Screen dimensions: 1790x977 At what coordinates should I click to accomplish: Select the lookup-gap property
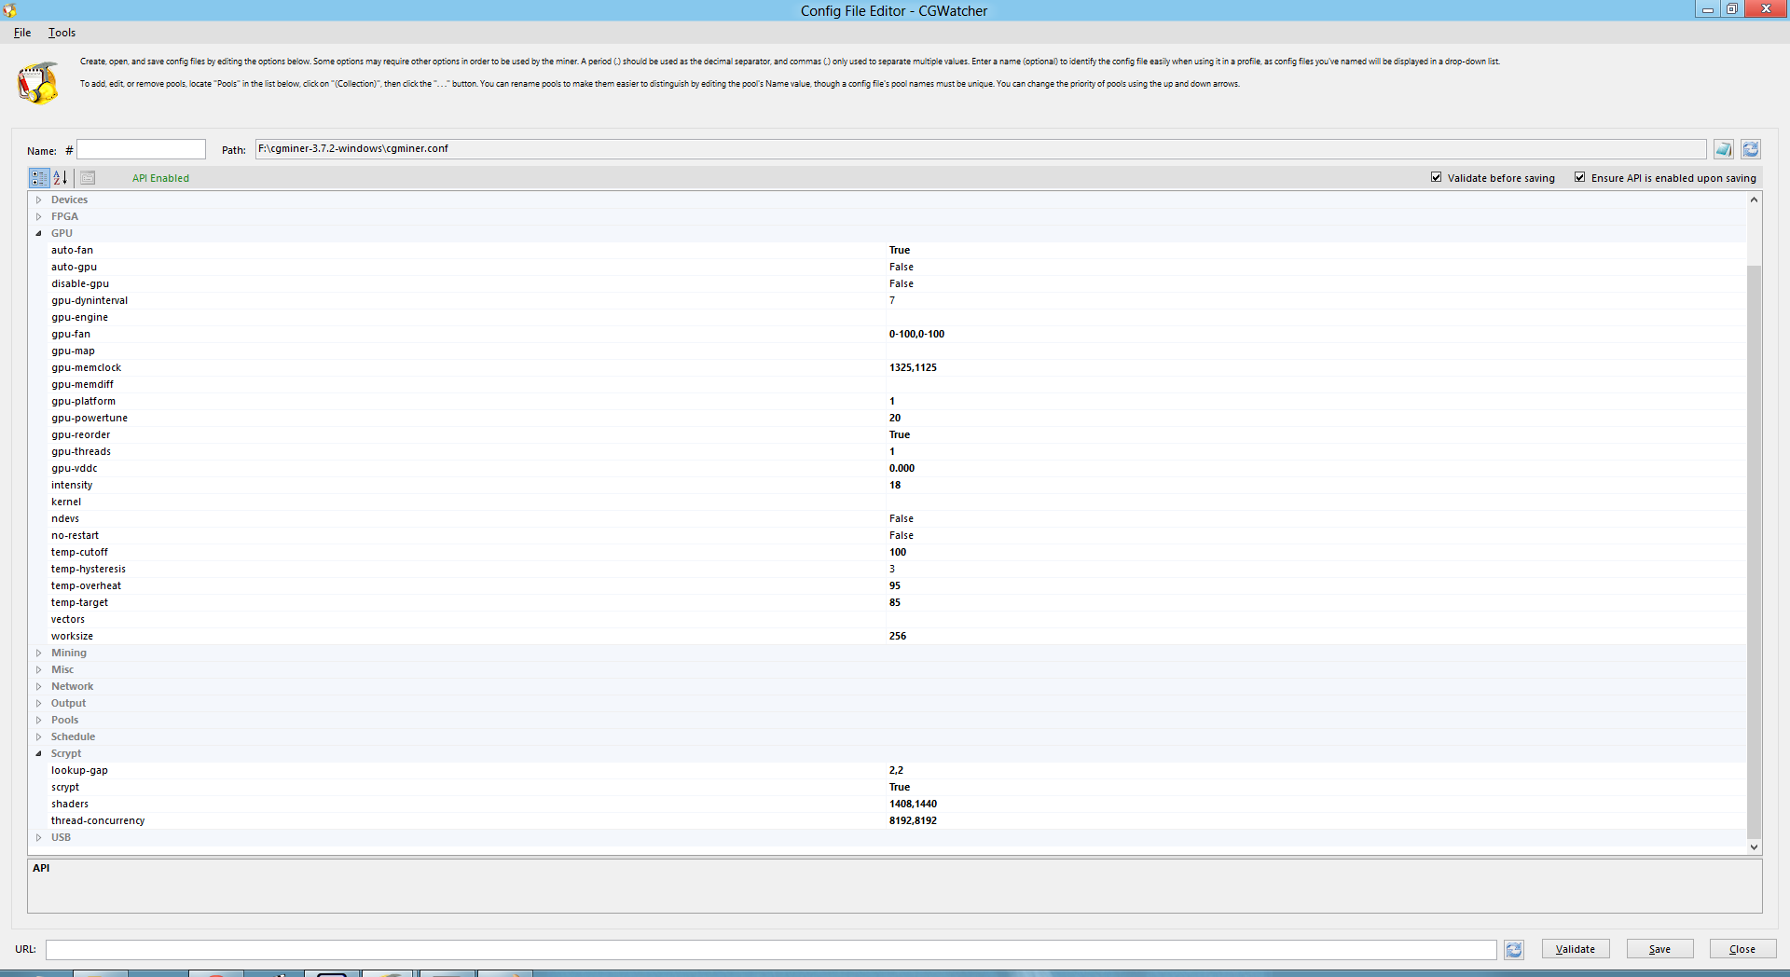896,770
